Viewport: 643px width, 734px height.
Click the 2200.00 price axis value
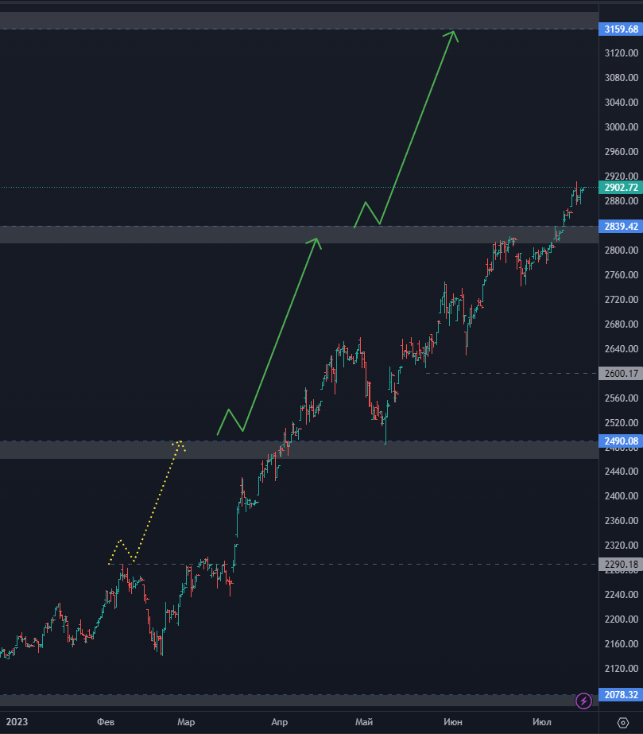[621, 619]
